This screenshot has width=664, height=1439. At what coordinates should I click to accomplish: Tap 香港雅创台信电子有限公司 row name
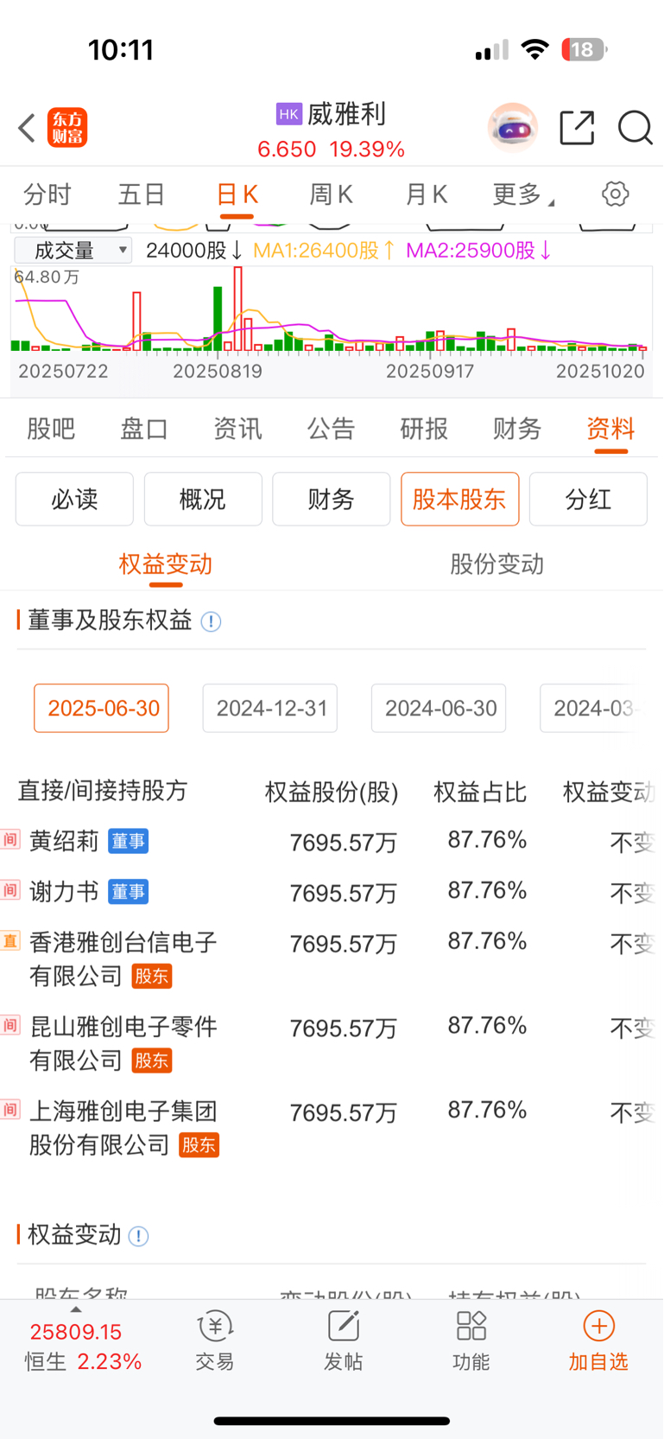[123, 958]
